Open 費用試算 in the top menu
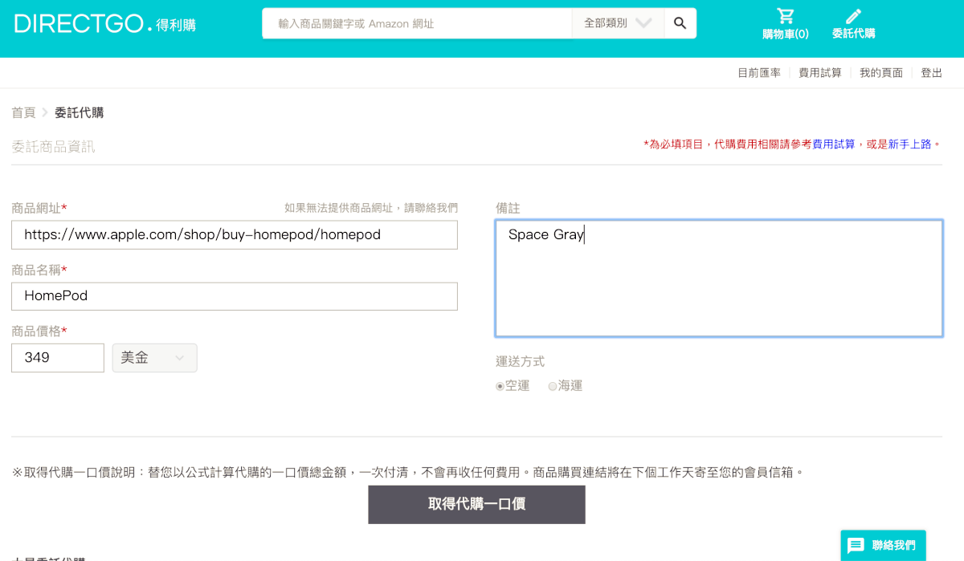 pos(819,73)
